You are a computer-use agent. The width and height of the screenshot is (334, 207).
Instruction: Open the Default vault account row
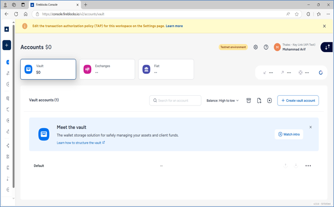click(174, 166)
